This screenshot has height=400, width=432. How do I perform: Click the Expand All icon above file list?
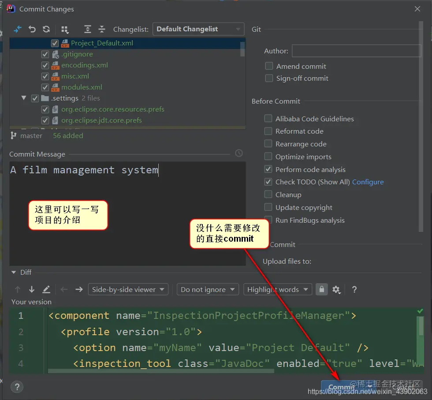(88, 29)
